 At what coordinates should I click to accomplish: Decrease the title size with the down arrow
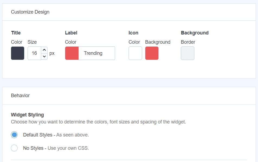[44, 56]
